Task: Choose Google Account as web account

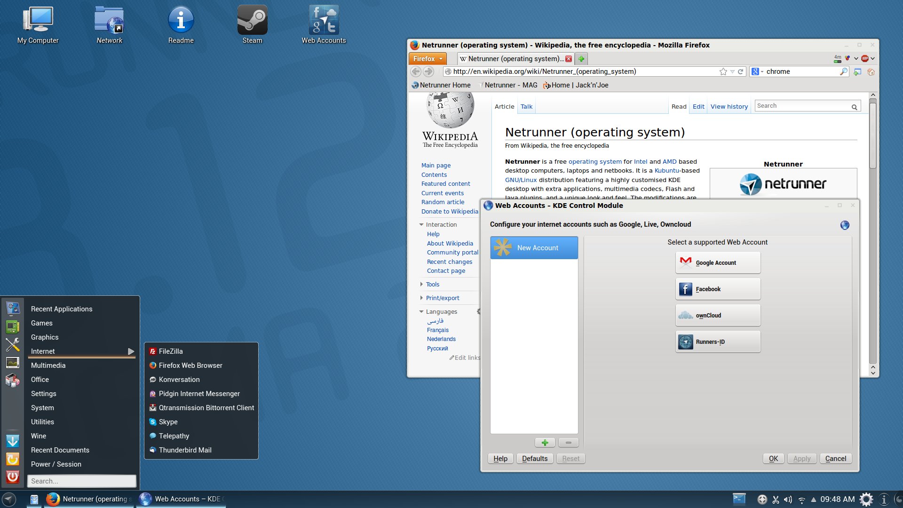Action: click(x=718, y=262)
